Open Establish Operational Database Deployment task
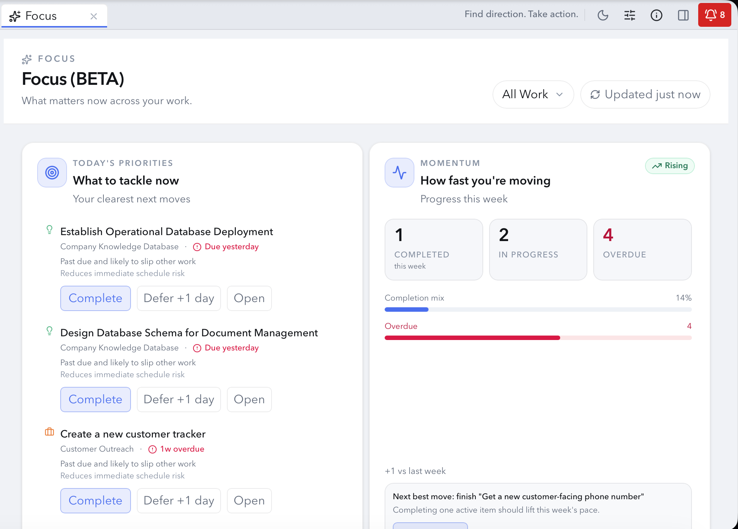The height and width of the screenshot is (529, 738). [x=249, y=298]
